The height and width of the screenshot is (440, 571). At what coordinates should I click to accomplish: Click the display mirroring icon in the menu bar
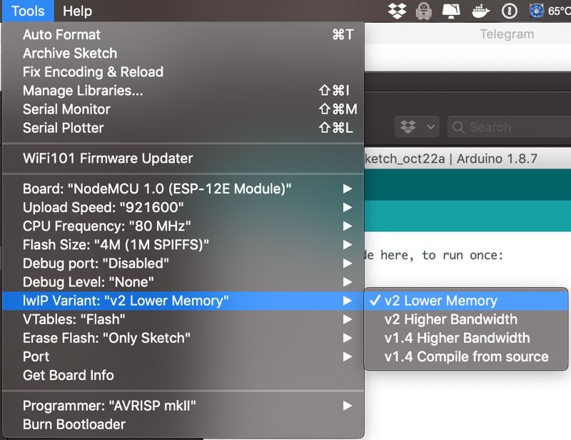453,11
